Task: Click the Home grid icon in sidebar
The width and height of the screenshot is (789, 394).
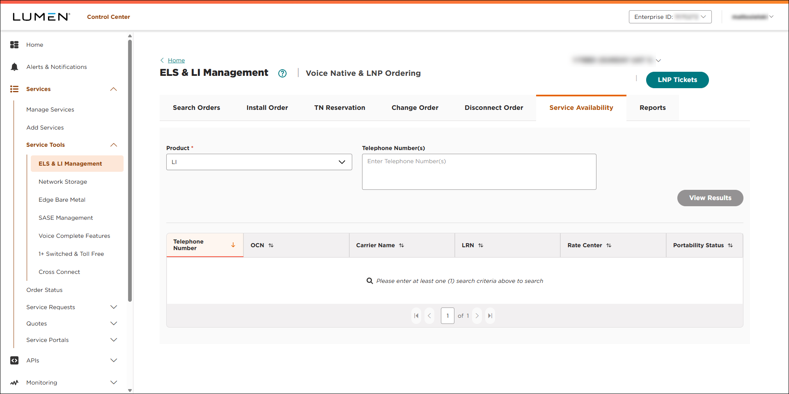Action: tap(14, 44)
